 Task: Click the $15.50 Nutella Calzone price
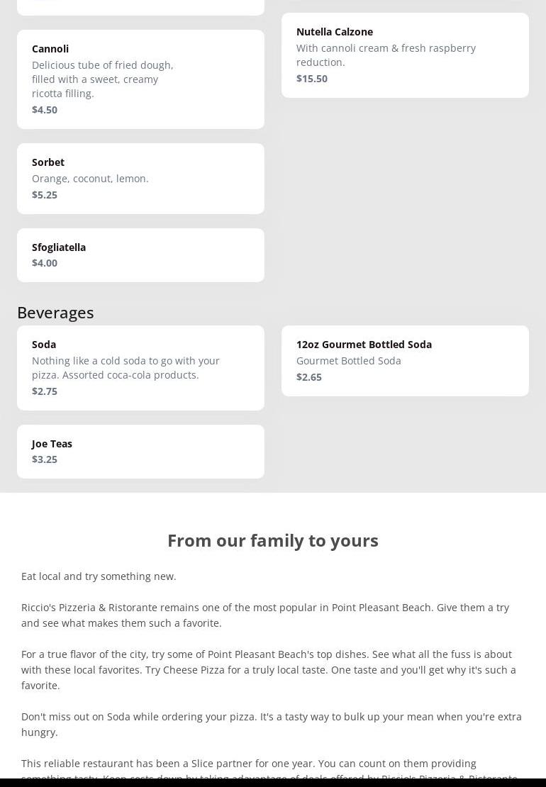pyautogui.click(x=312, y=79)
